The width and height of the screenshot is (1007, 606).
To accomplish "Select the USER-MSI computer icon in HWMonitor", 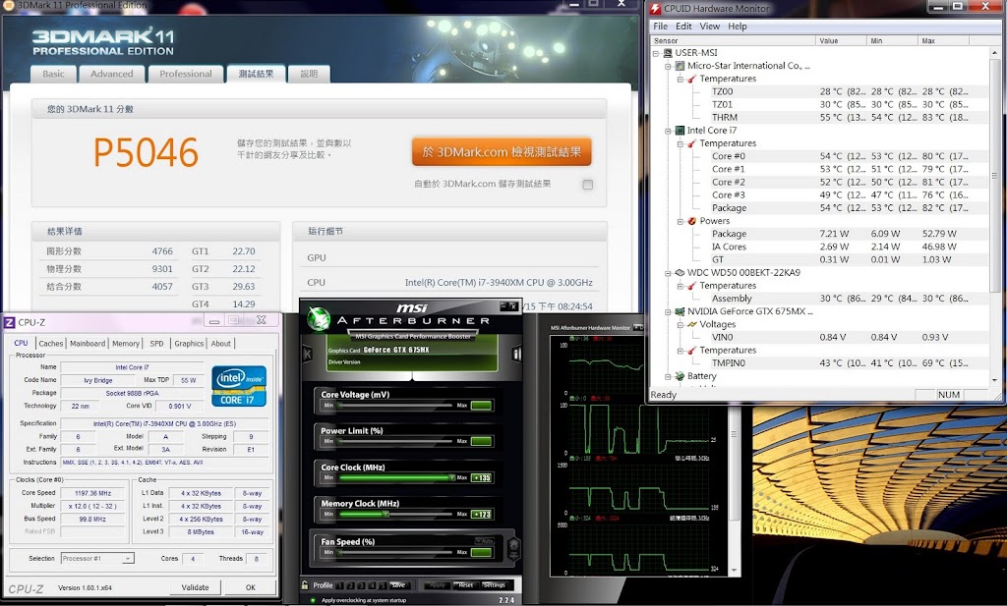I will coord(668,53).
